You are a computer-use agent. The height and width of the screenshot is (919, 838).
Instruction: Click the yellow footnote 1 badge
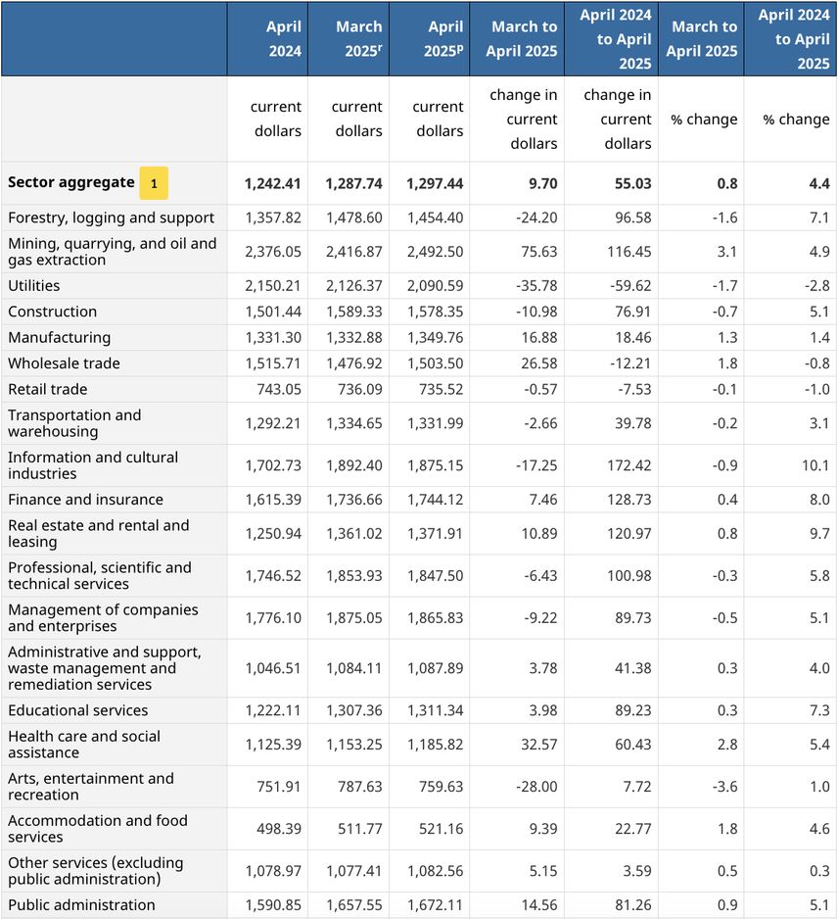(154, 183)
